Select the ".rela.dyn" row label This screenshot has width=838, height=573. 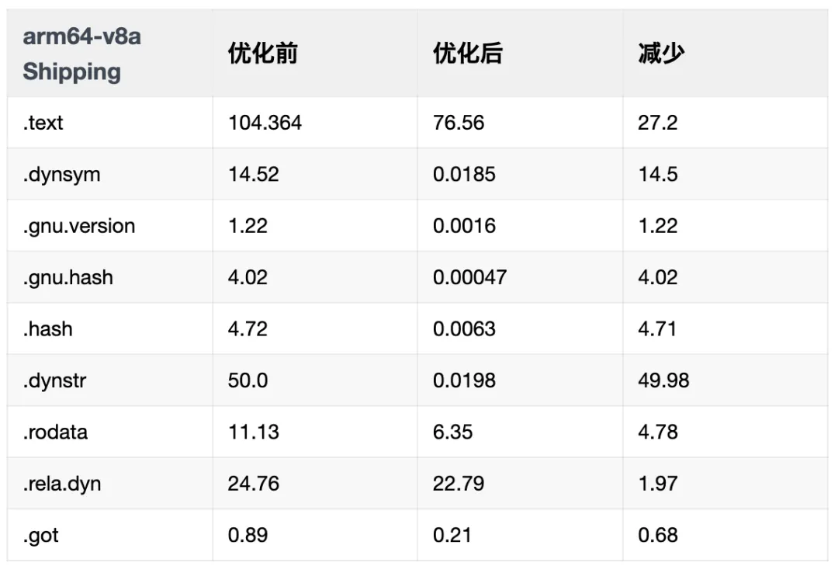[62, 484]
